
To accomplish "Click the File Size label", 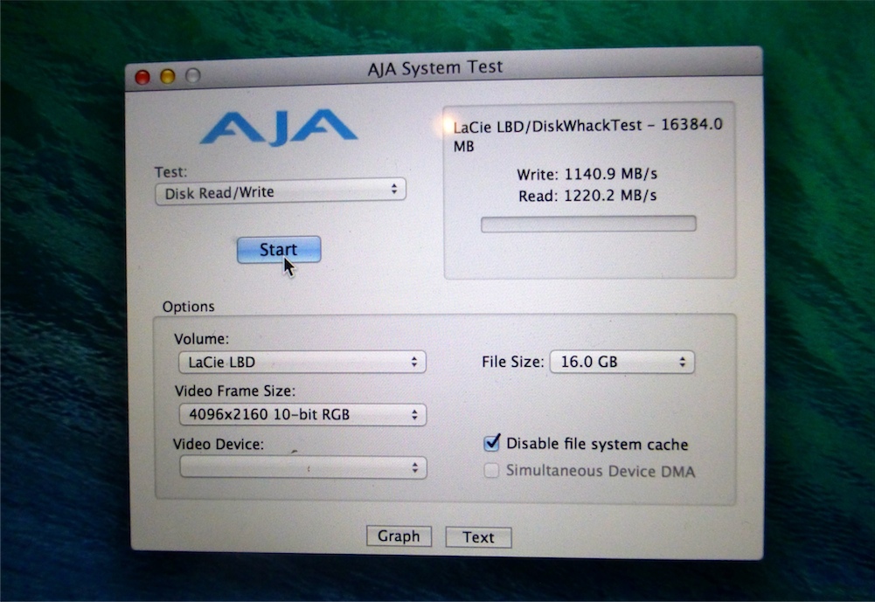I will click(x=512, y=362).
